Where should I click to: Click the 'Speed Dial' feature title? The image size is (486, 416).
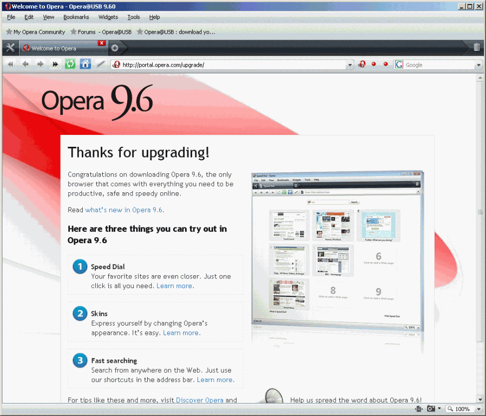pos(108,267)
